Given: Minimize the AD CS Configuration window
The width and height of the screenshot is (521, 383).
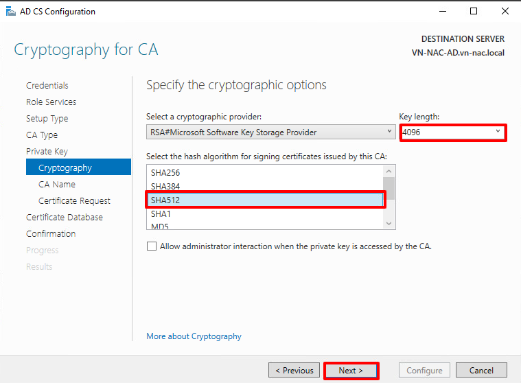Looking at the screenshot, I should click(443, 11).
